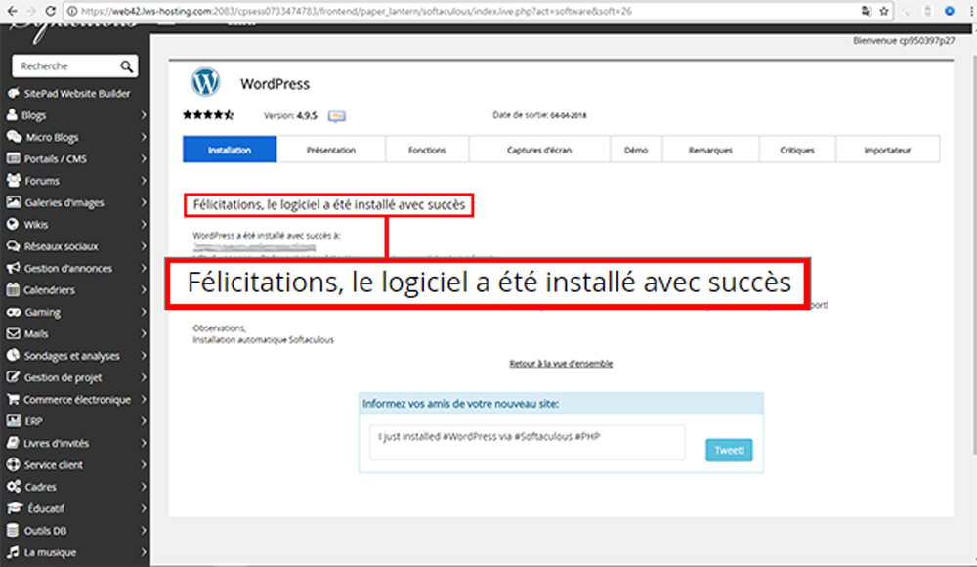
Task: Open the Importateur tab
Action: tap(887, 150)
